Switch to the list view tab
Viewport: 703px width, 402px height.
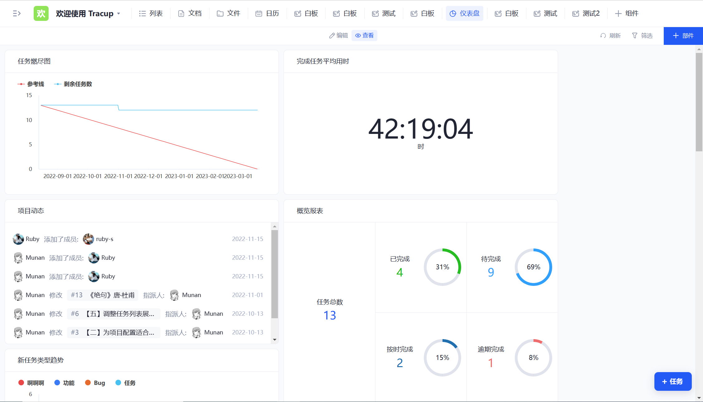coord(151,13)
